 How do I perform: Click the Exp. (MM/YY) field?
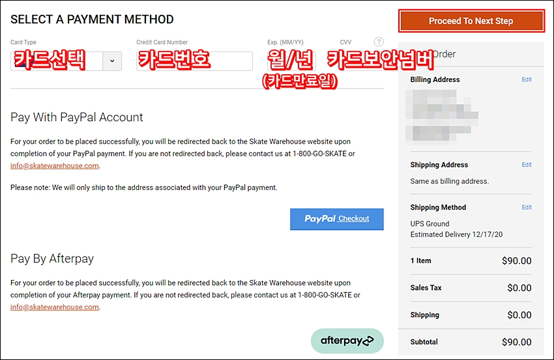(291, 61)
